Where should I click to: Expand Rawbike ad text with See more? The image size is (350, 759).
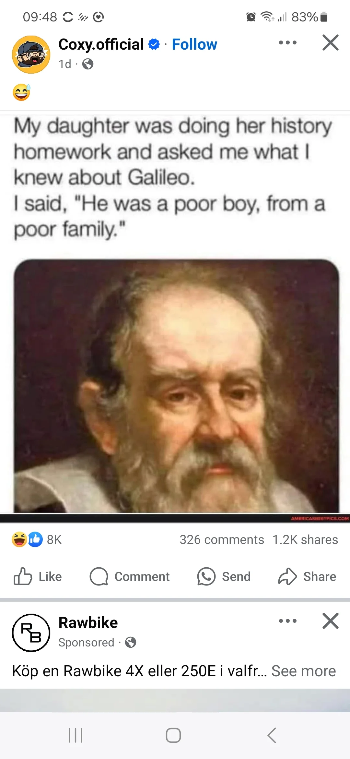click(303, 671)
